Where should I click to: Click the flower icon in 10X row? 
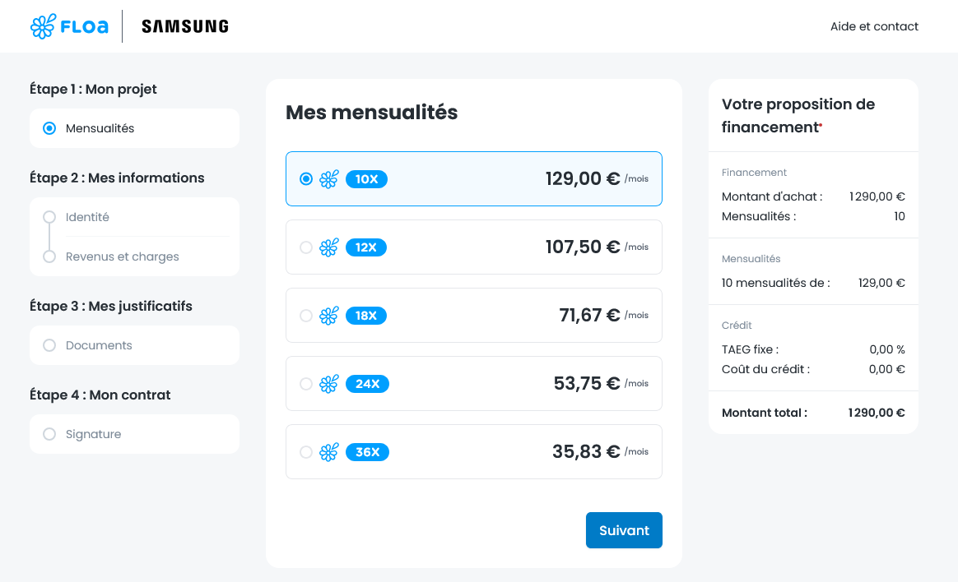point(328,178)
